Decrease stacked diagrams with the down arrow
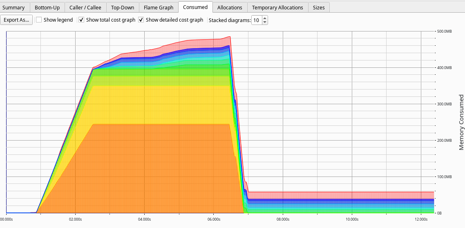Viewport: 465px width, 228px height. click(265, 22)
